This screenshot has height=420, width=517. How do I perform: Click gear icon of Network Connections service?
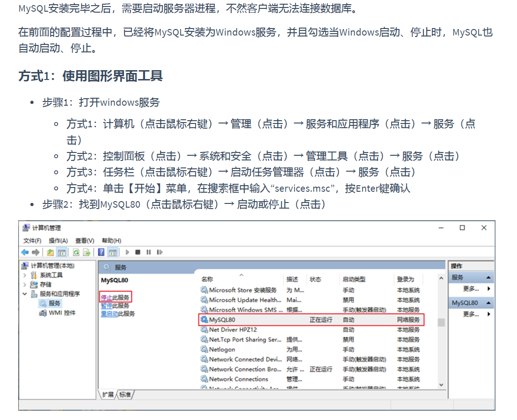tap(204, 379)
